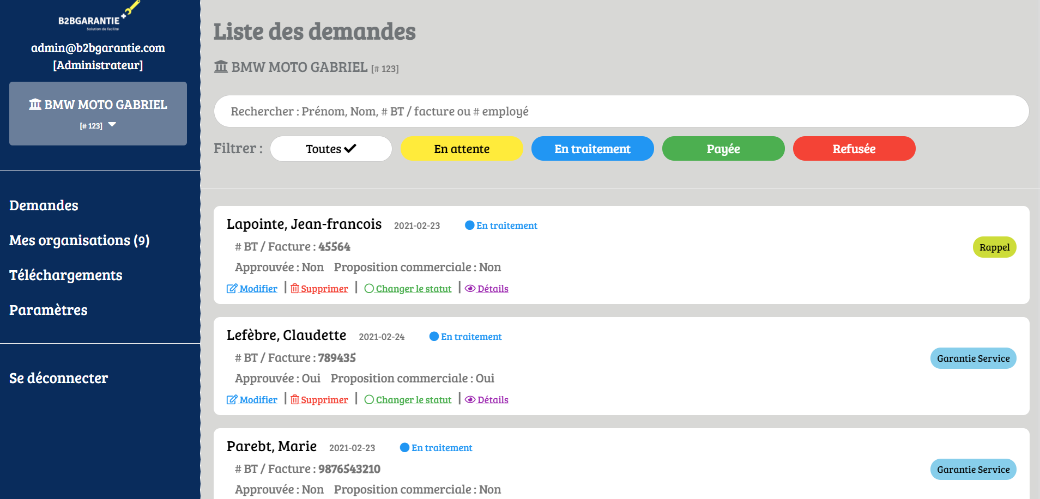
Task: Filter requests by Payée status
Action: click(723, 149)
